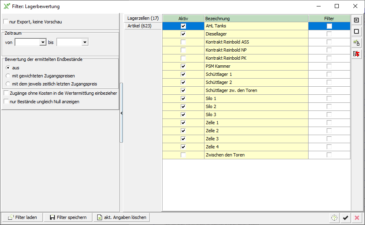This screenshot has width=365, height=225.
Task: Click the deselect-all empty-box icon in the right toolbar
Action: coord(356,31)
